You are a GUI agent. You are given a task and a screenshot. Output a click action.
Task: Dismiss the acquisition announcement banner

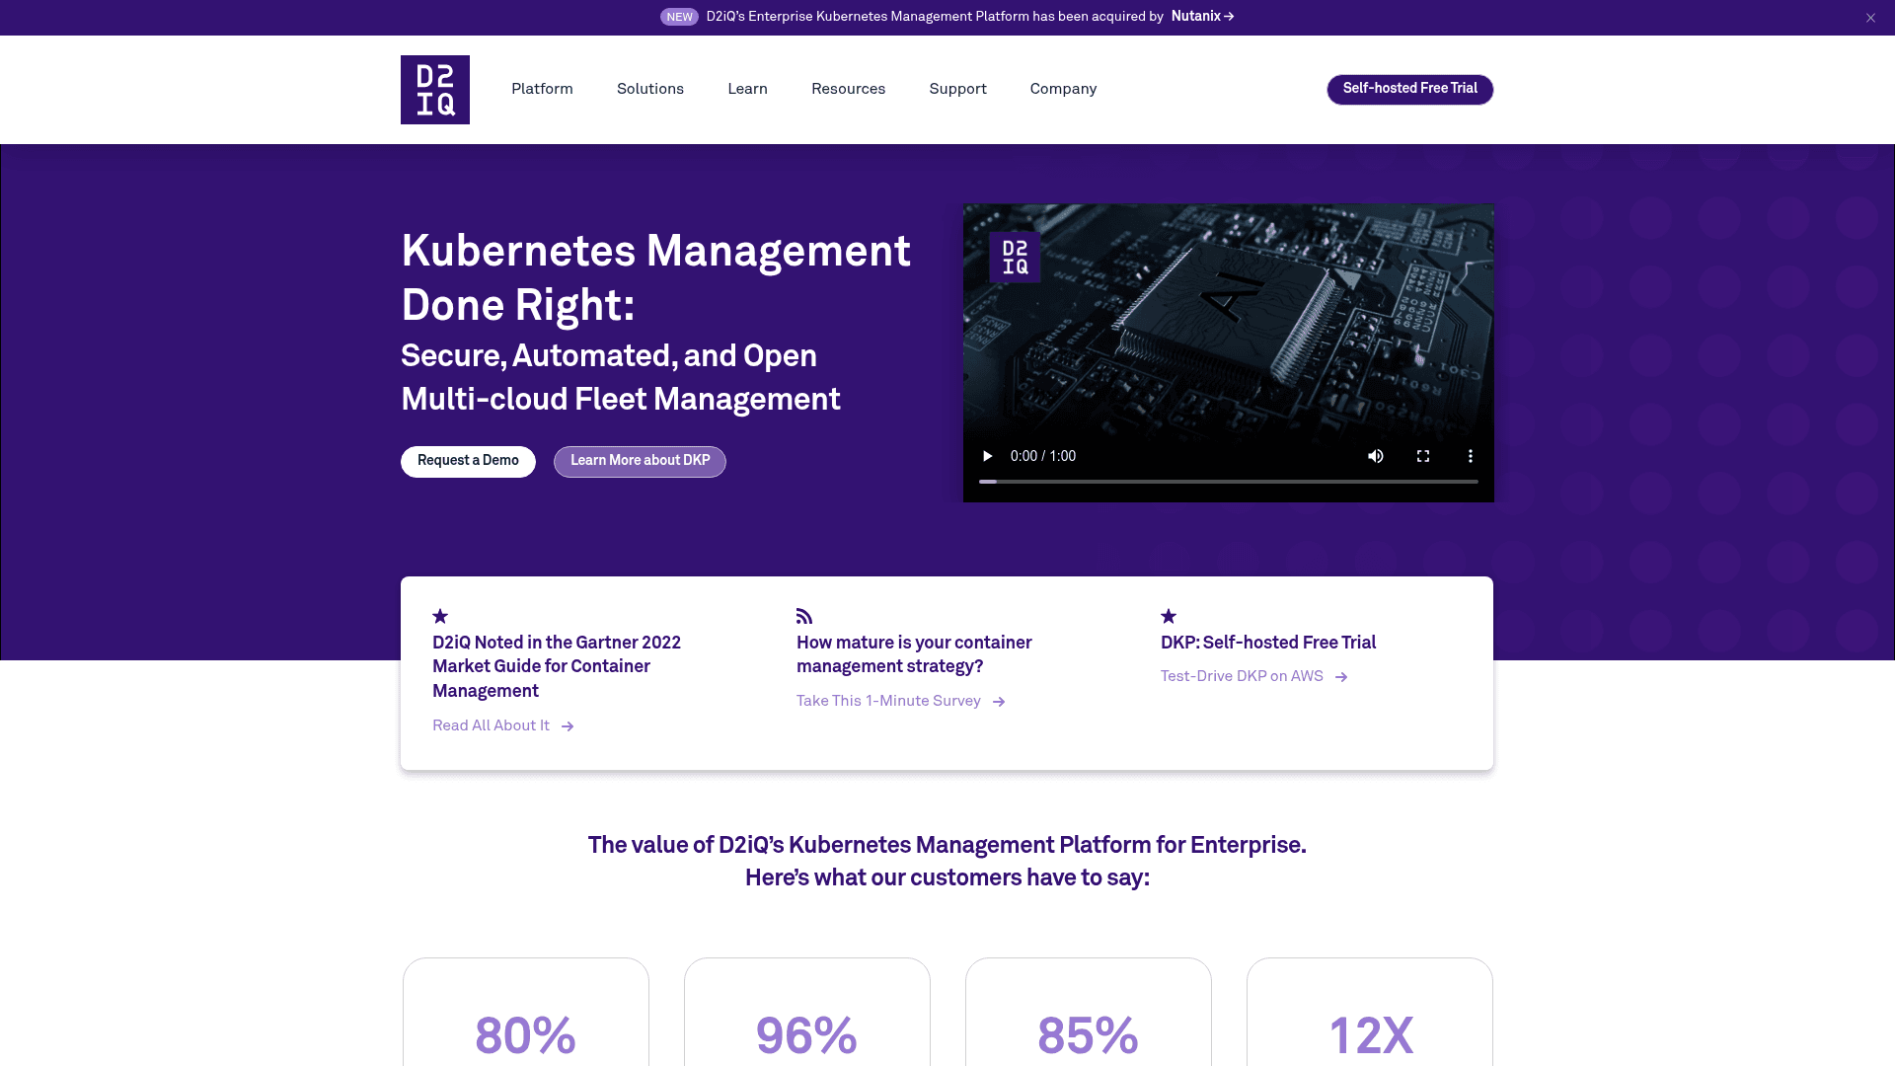pos(1869,17)
